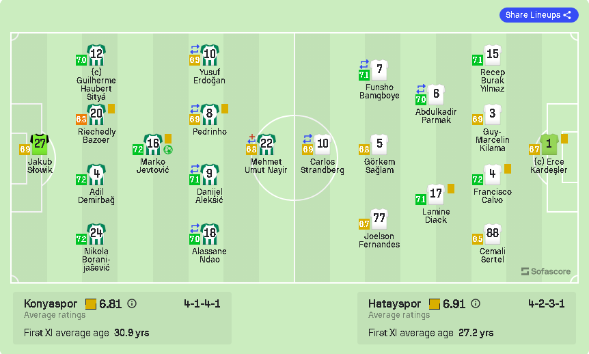The height and width of the screenshot is (354, 589).
Task: Click Erce Kardeşler's number 1 shirt
Action: click(x=549, y=144)
